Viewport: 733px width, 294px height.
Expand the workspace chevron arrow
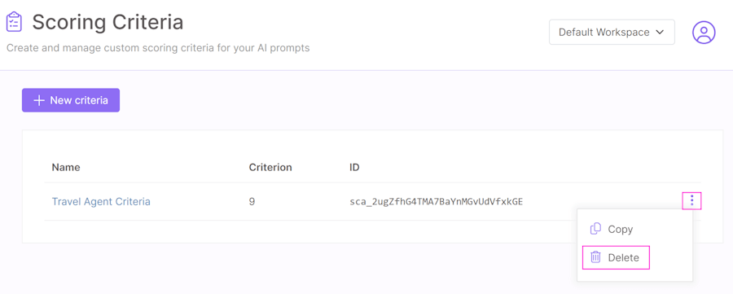pos(660,33)
